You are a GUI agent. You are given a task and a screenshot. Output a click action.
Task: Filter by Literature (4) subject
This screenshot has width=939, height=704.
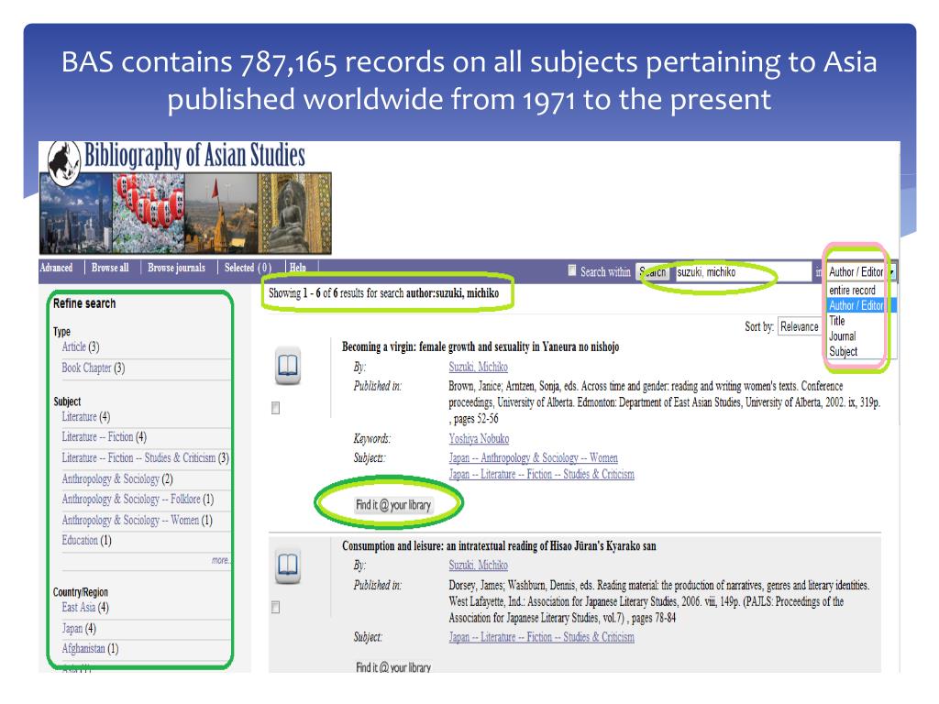point(85,417)
